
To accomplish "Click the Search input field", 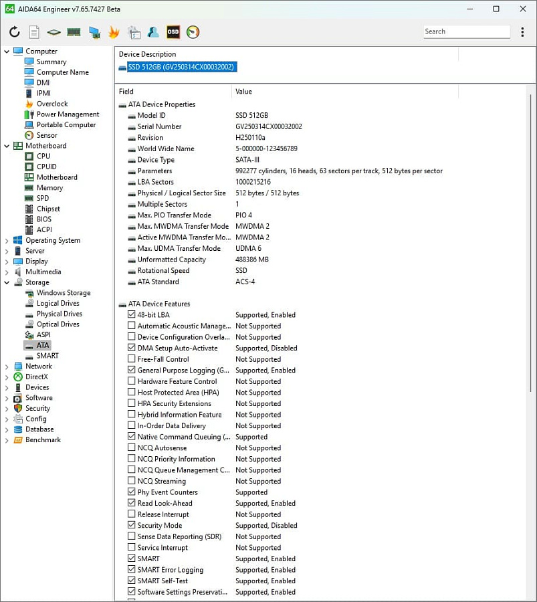I will pyautogui.click(x=467, y=31).
